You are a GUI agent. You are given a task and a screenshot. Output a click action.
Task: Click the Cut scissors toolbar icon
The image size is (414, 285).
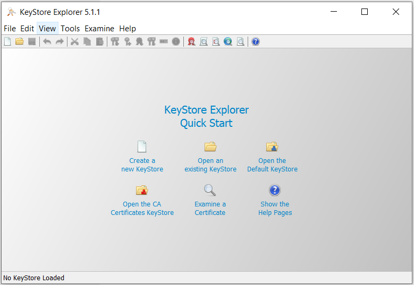click(75, 41)
